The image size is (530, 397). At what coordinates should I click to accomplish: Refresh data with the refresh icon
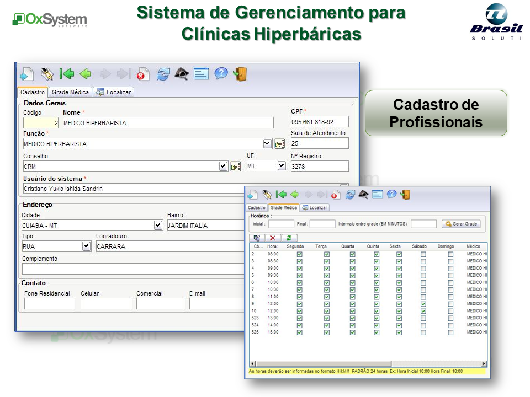(163, 73)
